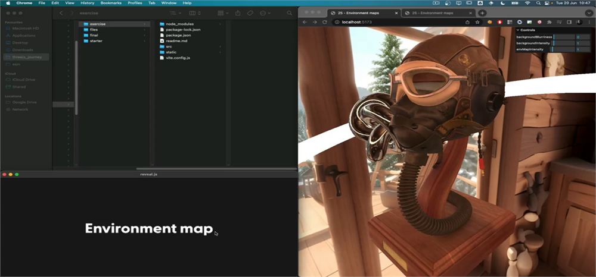Reload the localhost page in Chrome
The height and width of the screenshot is (277, 596).
[x=325, y=22]
